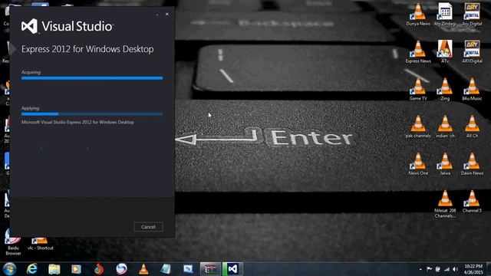
Task: Cancel the Visual Studio installation
Action: [x=148, y=227]
